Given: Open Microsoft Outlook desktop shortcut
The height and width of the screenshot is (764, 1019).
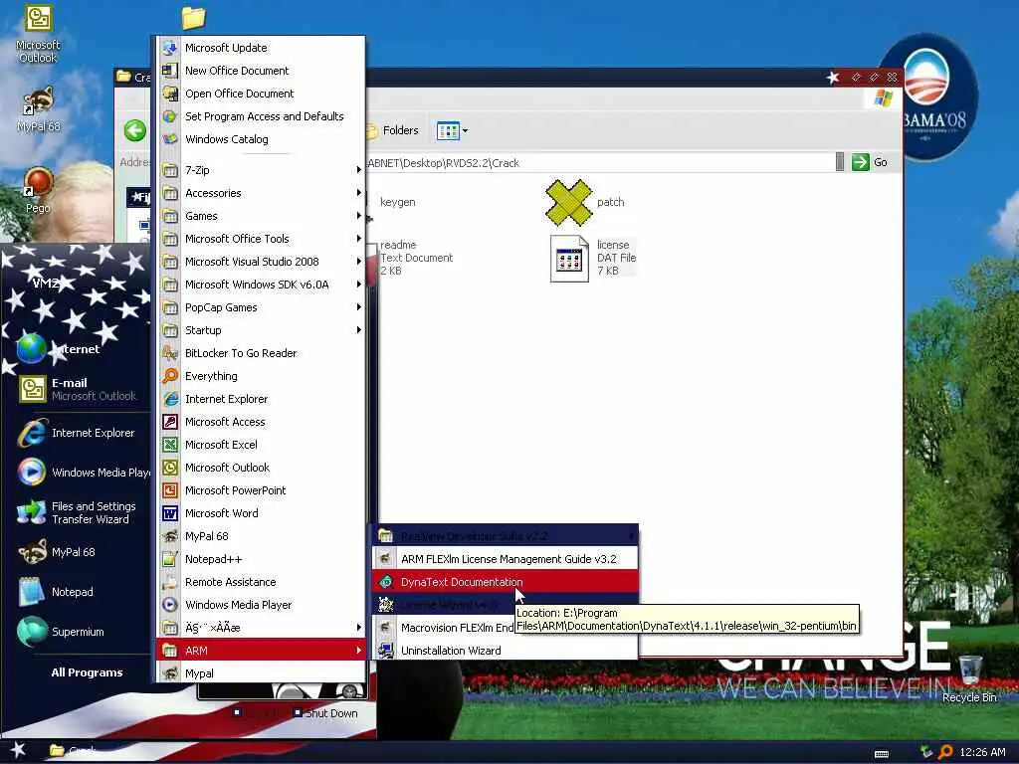Looking at the screenshot, I should tap(38, 34).
